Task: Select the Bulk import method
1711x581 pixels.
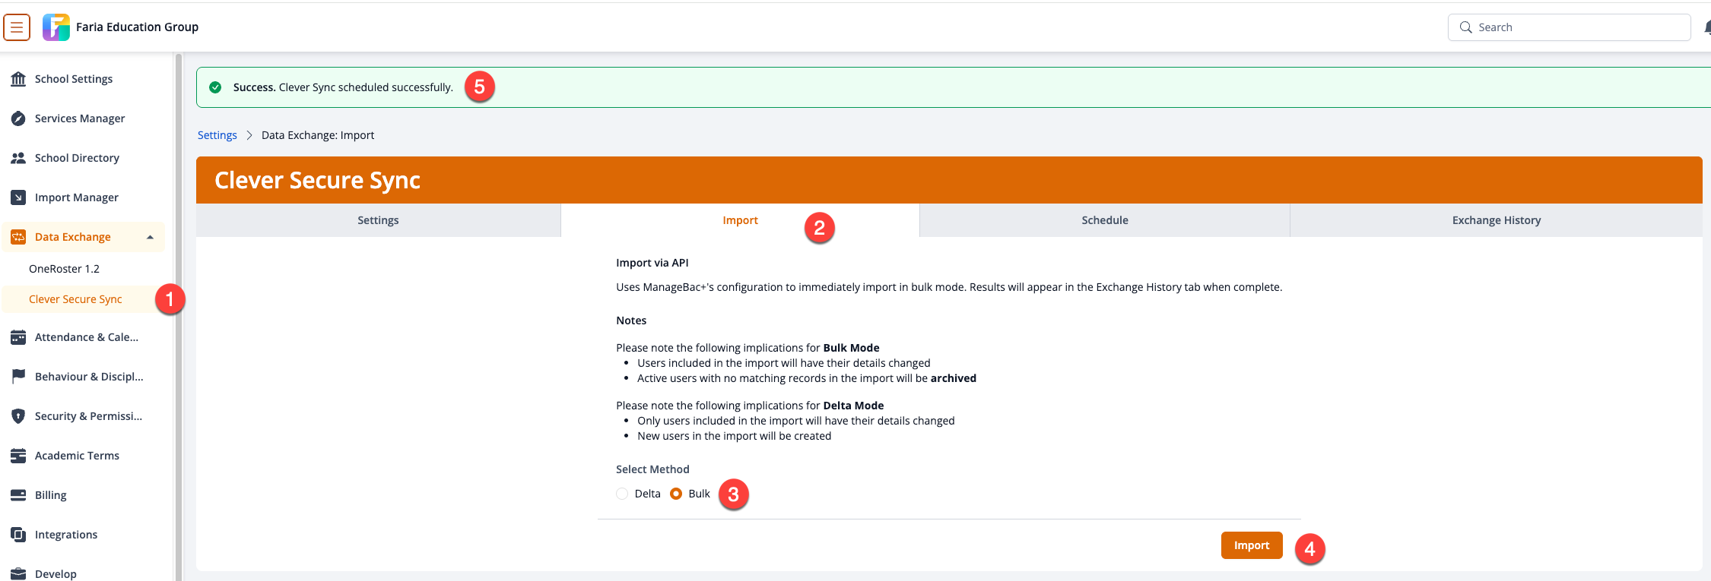Action: coord(676,494)
